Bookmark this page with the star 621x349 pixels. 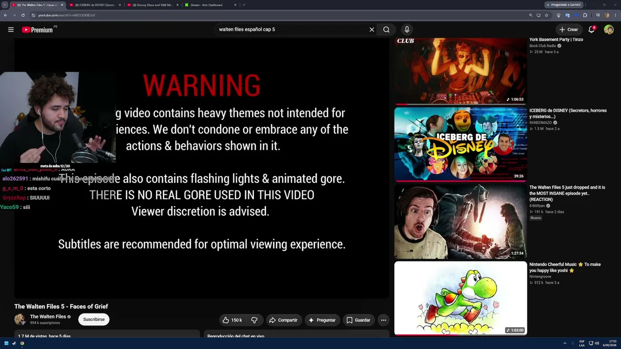coord(546,15)
